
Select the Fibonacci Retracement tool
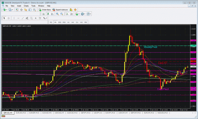[x=31, y=18]
